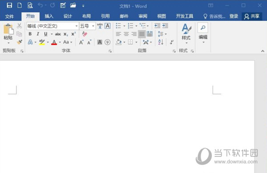The height and width of the screenshot is (173, 267).
Task: Toggle Strikethrough abc formatting
Action: click(x=58, y=34)
